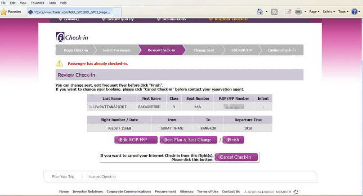Go to the Select Passenger step
This screenshot has height=196, width=363.
point(117,50)
